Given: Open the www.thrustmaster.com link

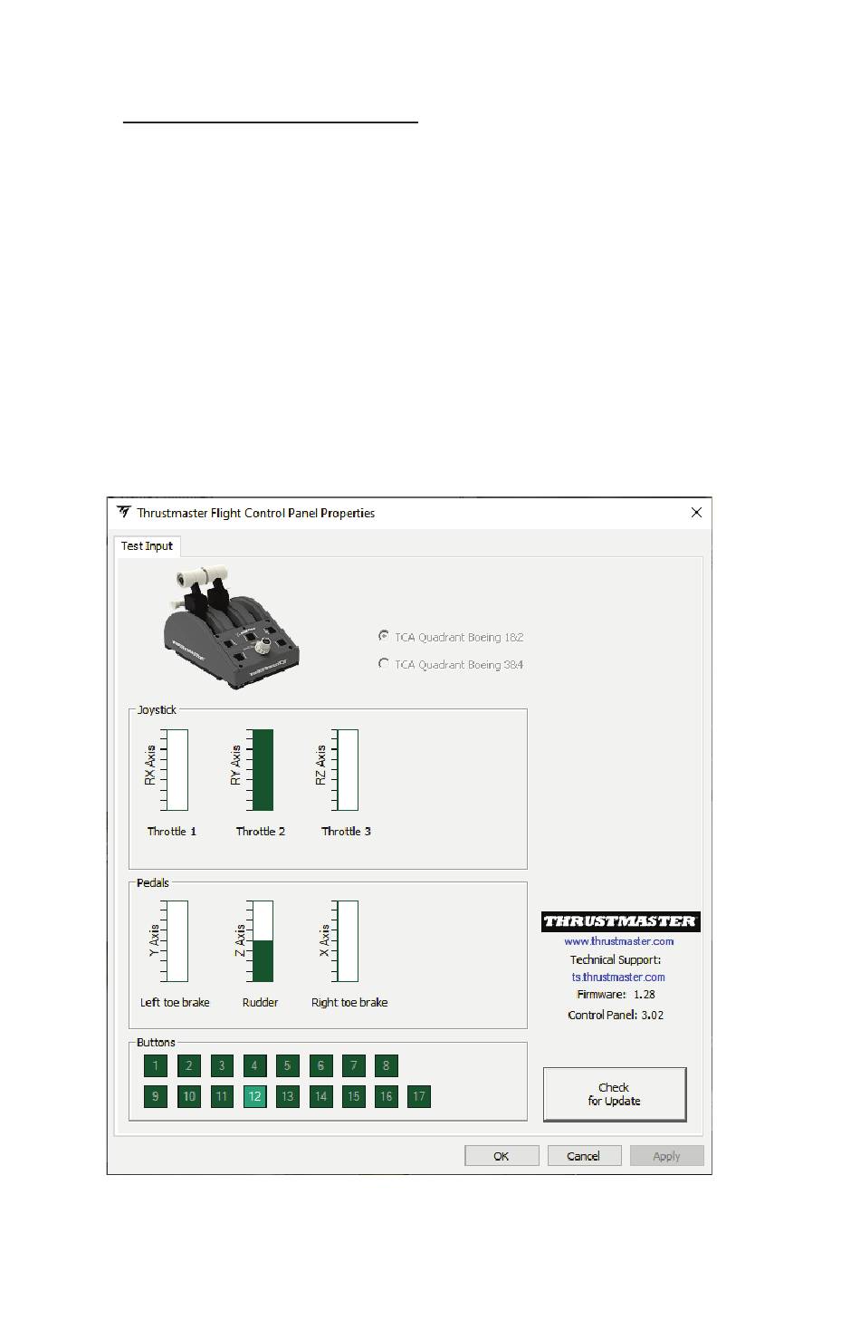Looking at the screenshot, I should (619, 940).
